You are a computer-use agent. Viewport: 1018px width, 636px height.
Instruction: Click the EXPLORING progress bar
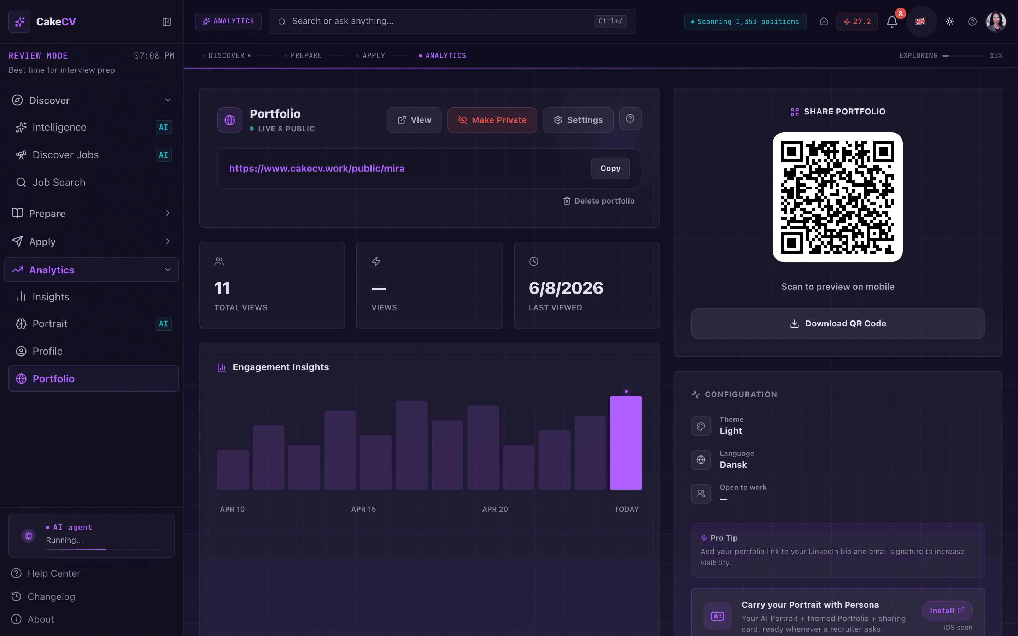963,55
